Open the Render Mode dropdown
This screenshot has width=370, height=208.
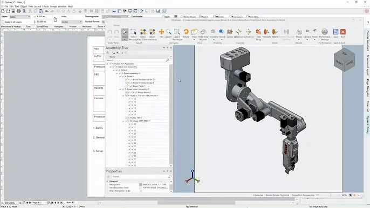point(299,34)
